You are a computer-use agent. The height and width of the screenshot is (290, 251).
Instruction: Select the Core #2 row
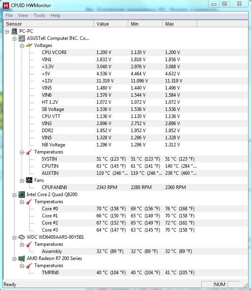pyautogui.click(x=144, y=223)
